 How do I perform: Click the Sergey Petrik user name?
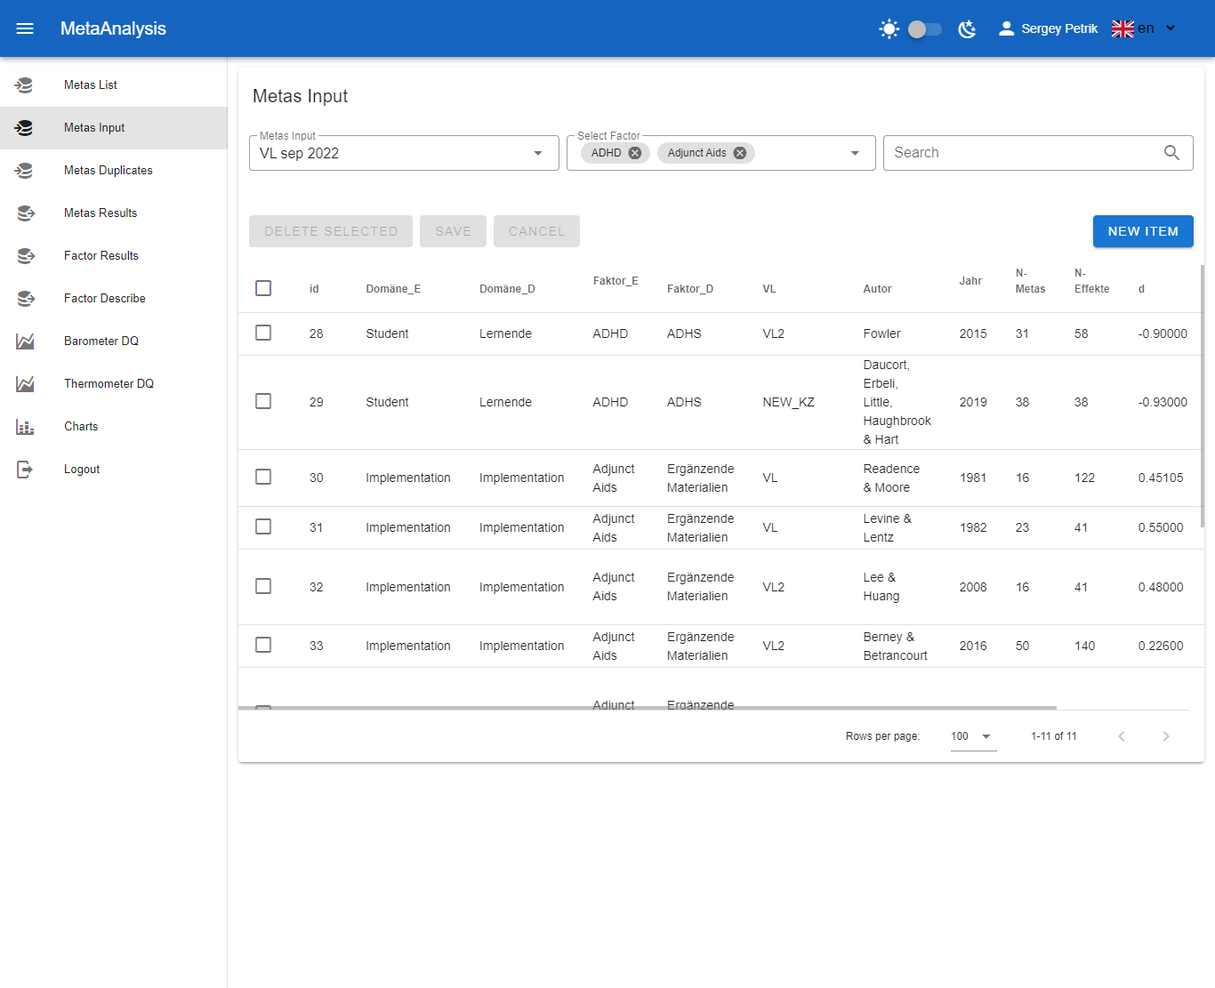coord(1059,28)
